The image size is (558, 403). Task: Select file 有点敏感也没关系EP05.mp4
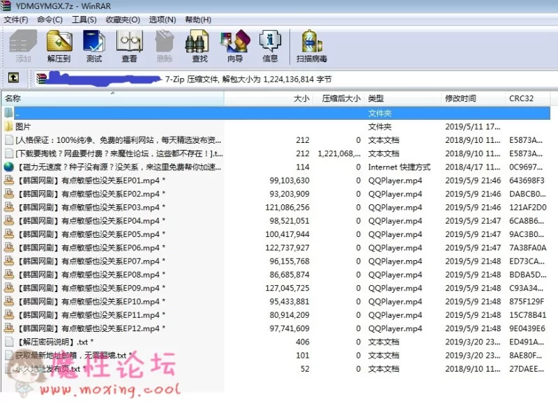91,234
